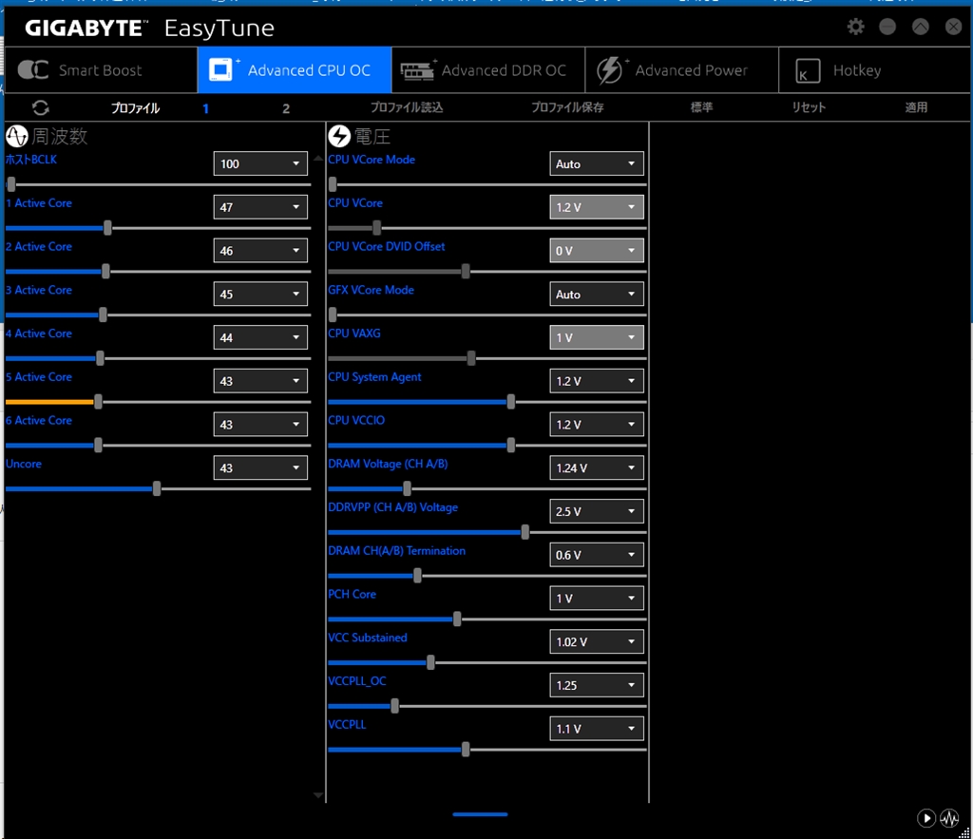Open the CPU VCore 1.2 V dropdown

click(597, 206)
